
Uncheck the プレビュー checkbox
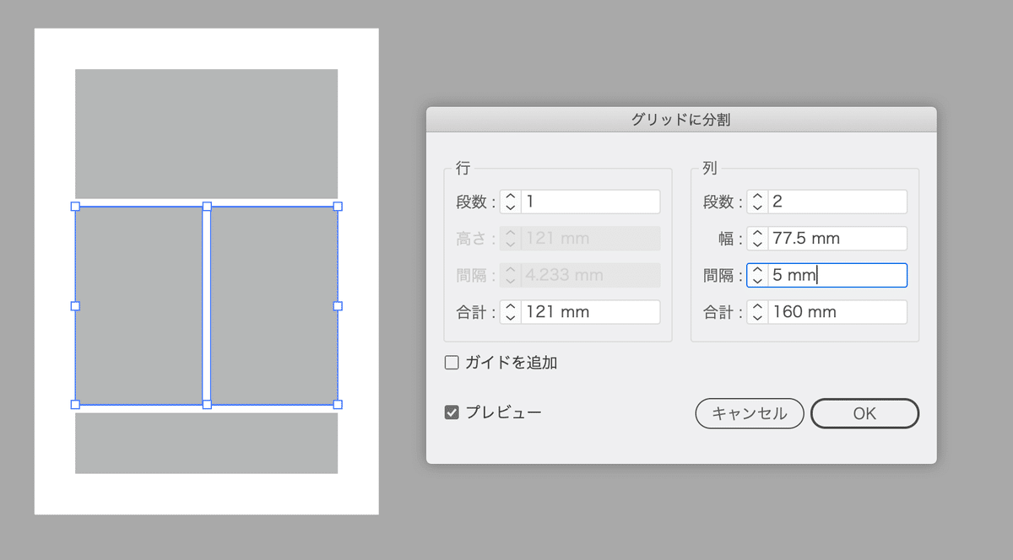(452, 412)
